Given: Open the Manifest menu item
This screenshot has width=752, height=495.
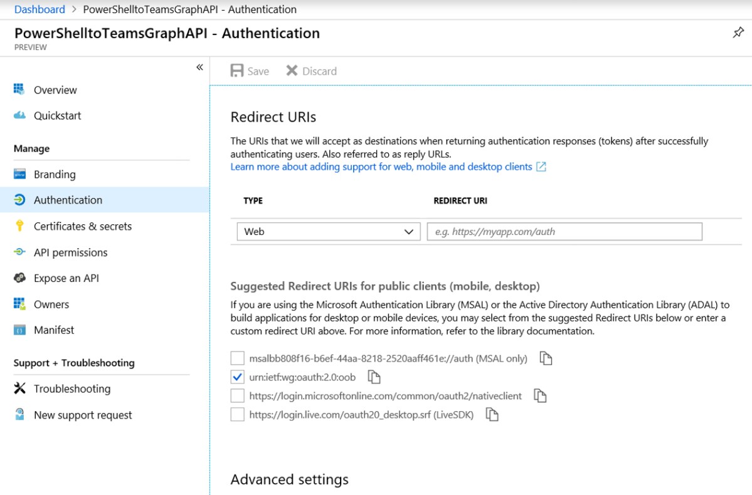Looking at the screenshot, I should click(54, 330).
